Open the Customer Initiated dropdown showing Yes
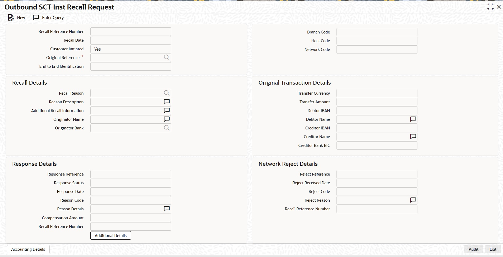Screen dimensions: 503x257 click(131, 49)
